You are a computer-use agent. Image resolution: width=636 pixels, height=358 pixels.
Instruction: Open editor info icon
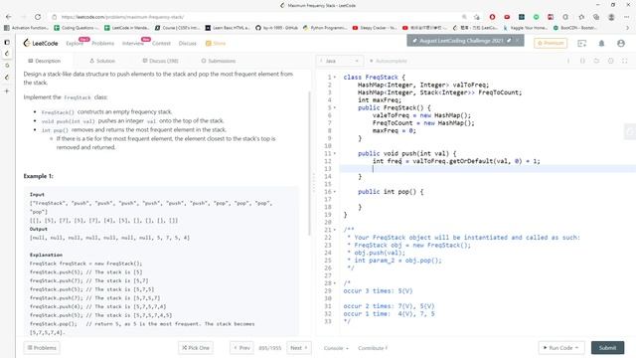tap(568, 61)
